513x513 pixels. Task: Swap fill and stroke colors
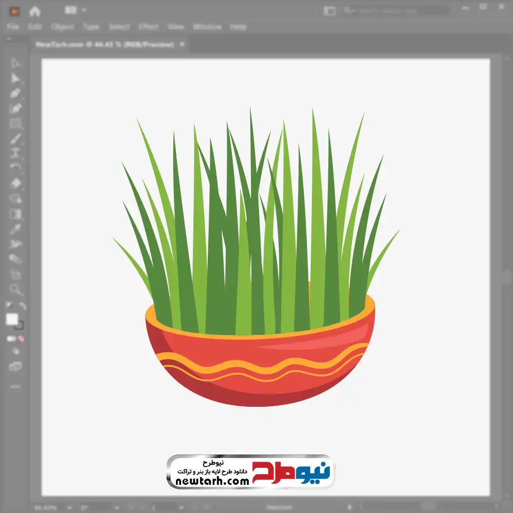pyautogui.click(x=23, y=306)
